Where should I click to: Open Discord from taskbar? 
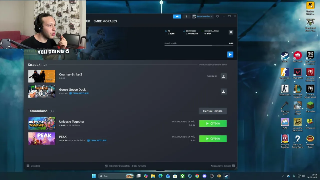(x=204, y=176)
